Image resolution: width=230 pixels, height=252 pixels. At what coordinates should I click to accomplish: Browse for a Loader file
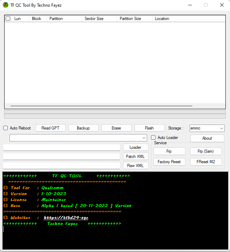point(136,147)
